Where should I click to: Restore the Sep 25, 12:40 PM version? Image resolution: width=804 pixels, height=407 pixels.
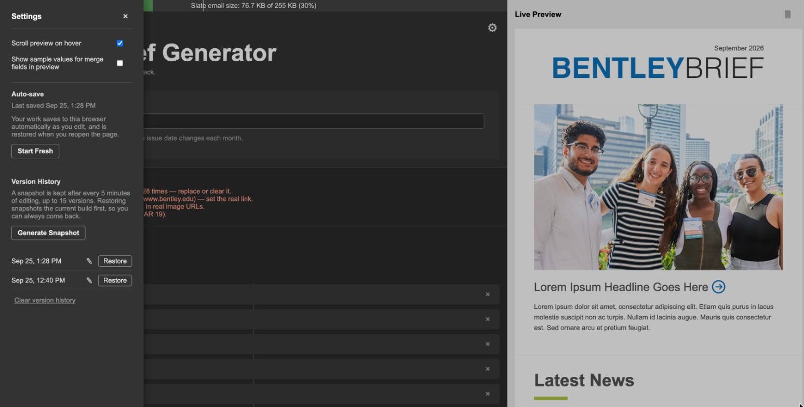pyautogui.click(x=115, y=280)
